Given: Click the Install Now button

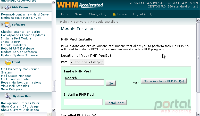Looking at the screenshot, I should tap(115, 103).
